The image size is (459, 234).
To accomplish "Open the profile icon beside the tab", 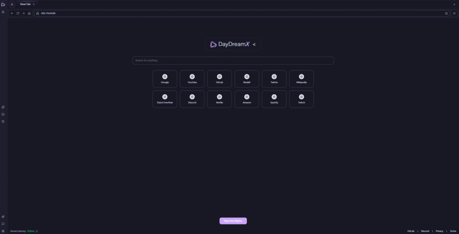I will coord(12,4).
